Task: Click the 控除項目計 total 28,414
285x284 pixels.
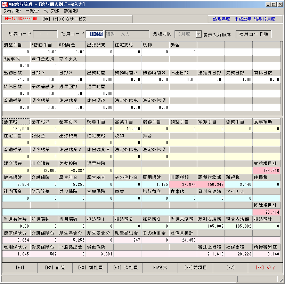Action: click(267, 212)
